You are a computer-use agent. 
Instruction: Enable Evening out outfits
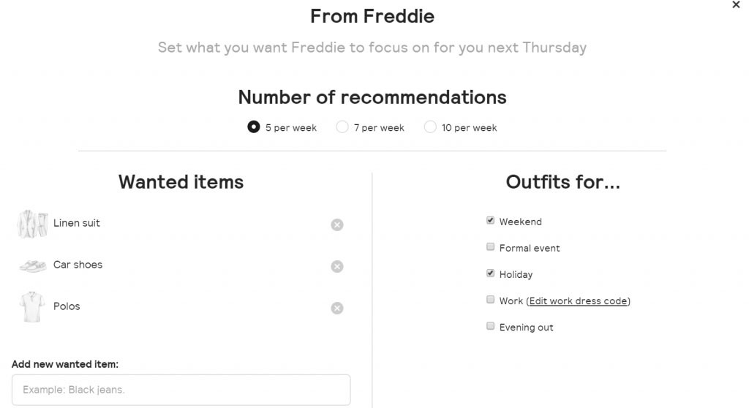click(x=491, y=326)
